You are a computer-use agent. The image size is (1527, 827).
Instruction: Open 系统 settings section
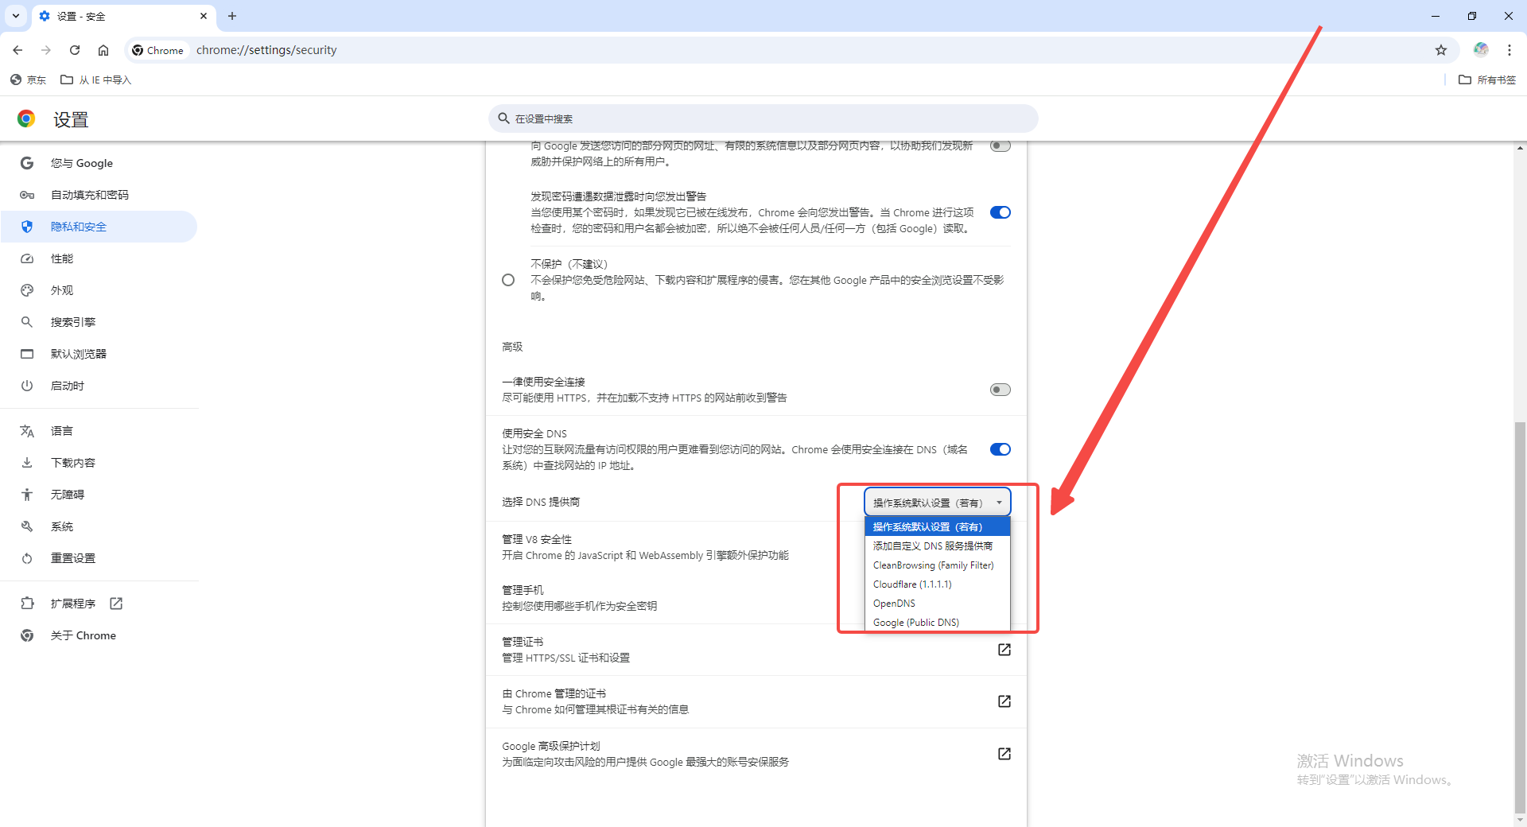tap(99, 526)
